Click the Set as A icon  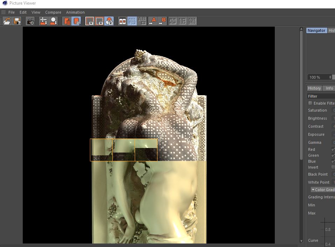(153, 21)
